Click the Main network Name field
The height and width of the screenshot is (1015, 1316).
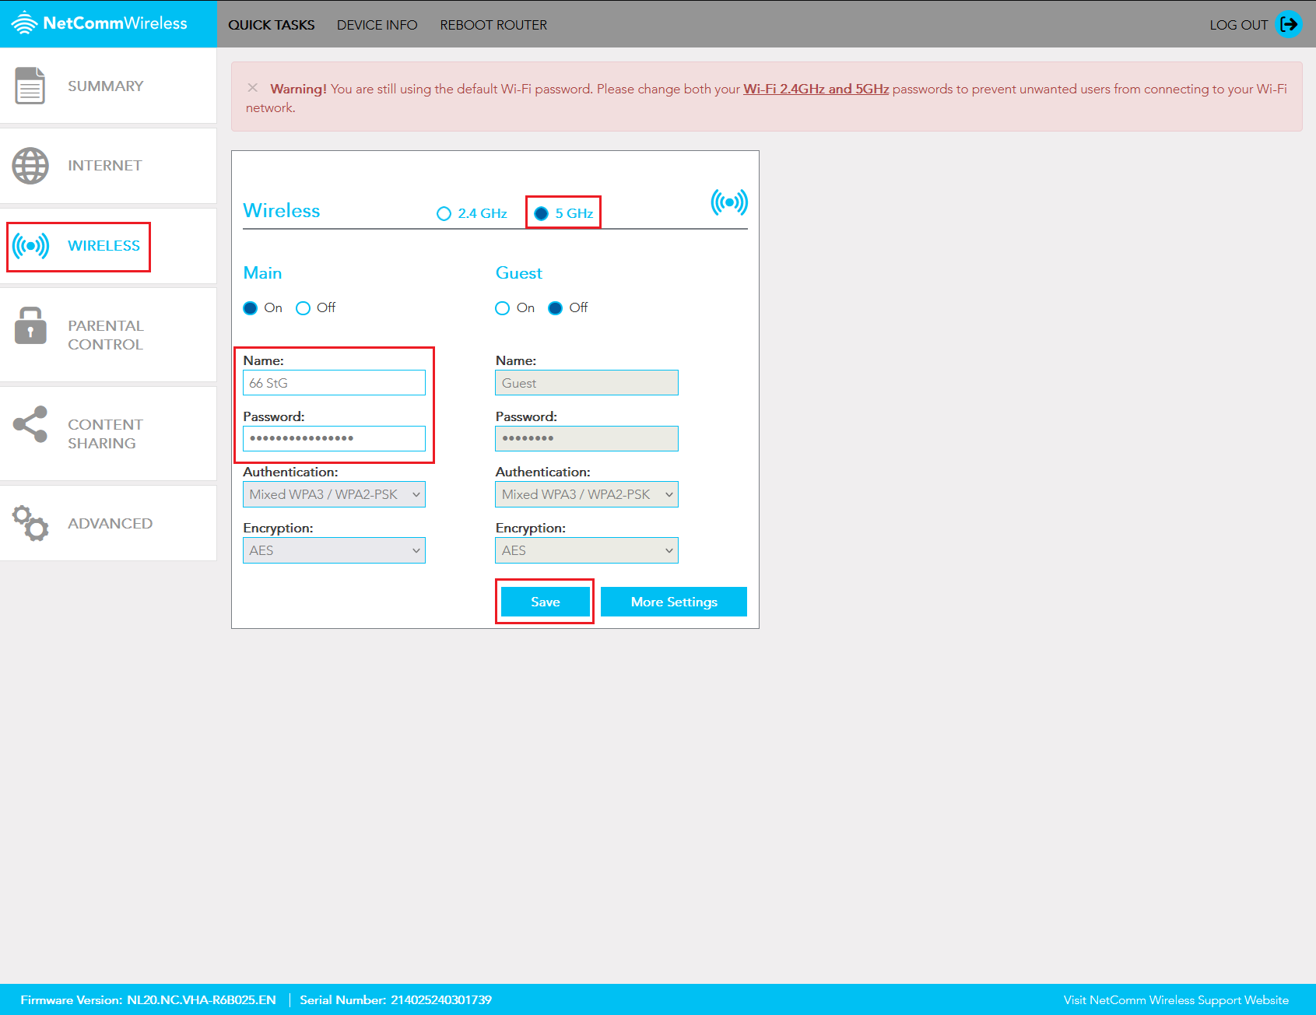(334, 382)
